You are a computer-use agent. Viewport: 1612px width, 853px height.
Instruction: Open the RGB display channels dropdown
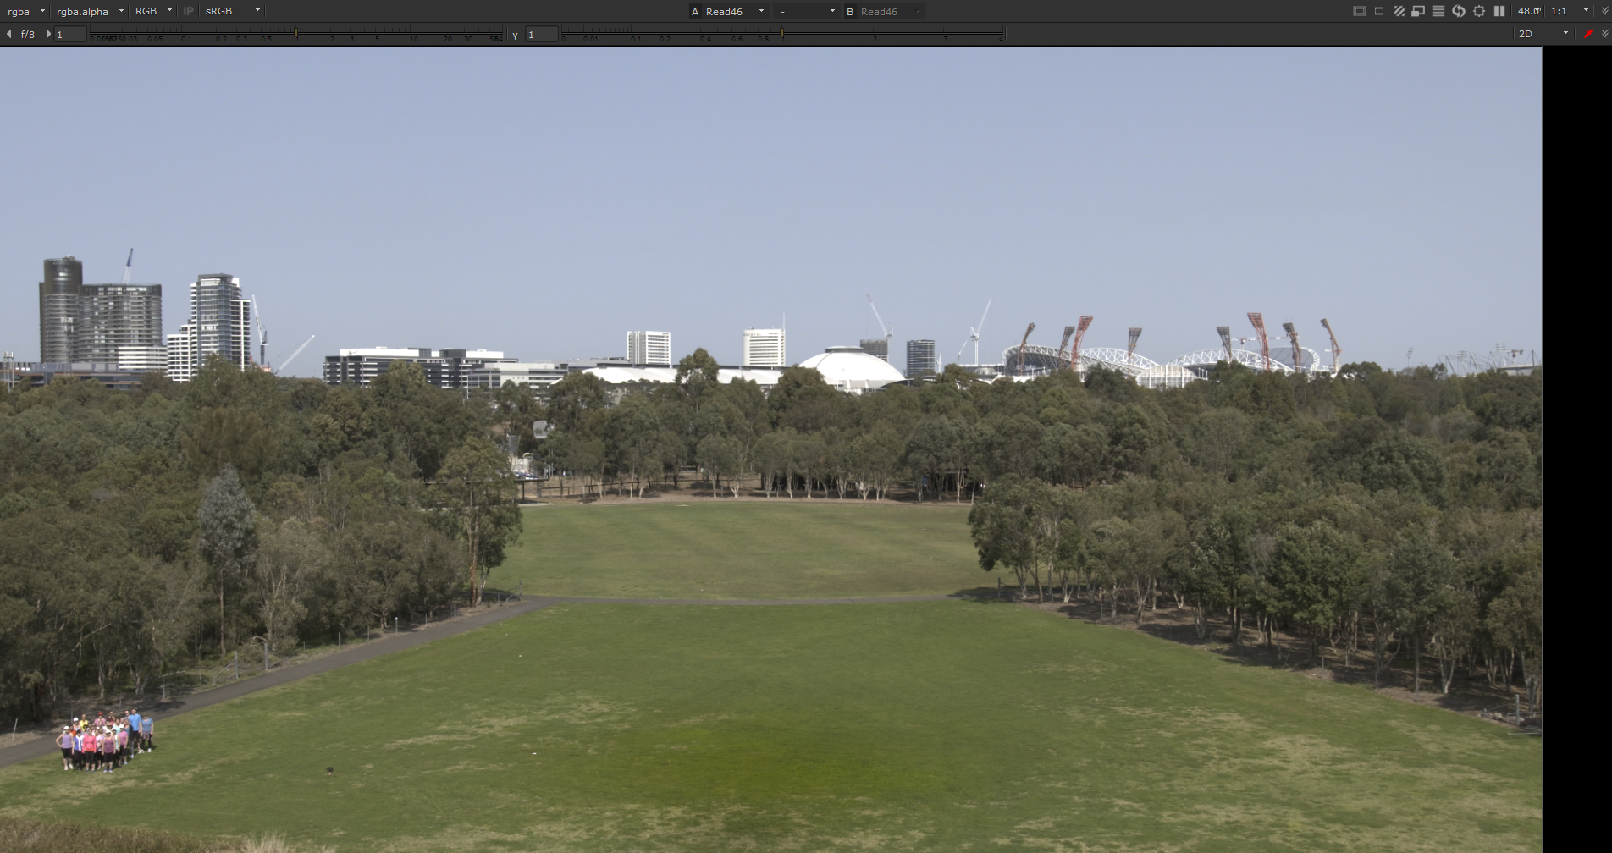coord(153,11)
